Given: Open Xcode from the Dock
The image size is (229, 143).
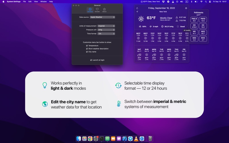Looking at the screenshot, I should tap(125, 138).
